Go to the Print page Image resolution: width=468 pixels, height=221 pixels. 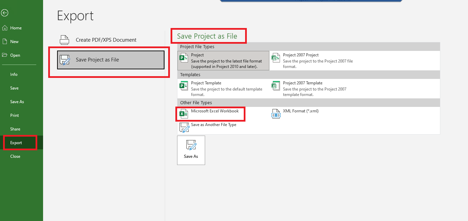pyautogui.click(x=22, y=115)
